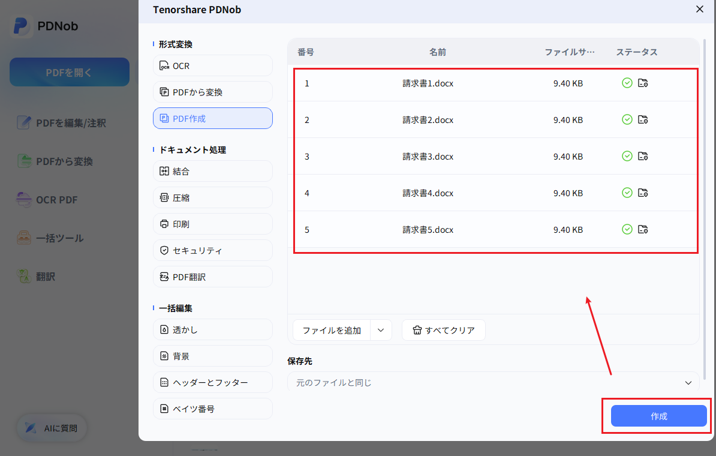Click the ステータス column header
The width and height of the screenshot is (716, 456).
coord(637,52)
